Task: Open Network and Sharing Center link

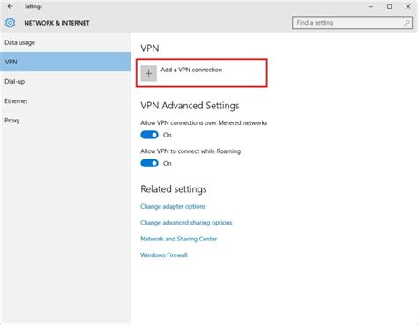Action: pyautogui.click(x=179, y=239)
